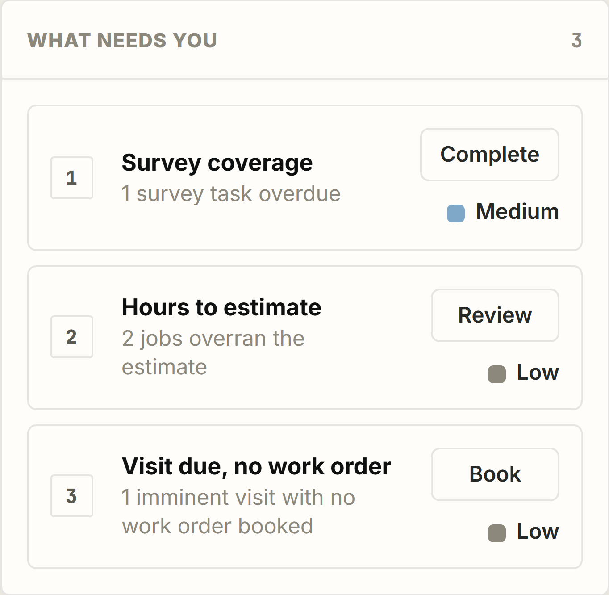Click the grey Low swatch on Hours to estimate

coord(497,374)
